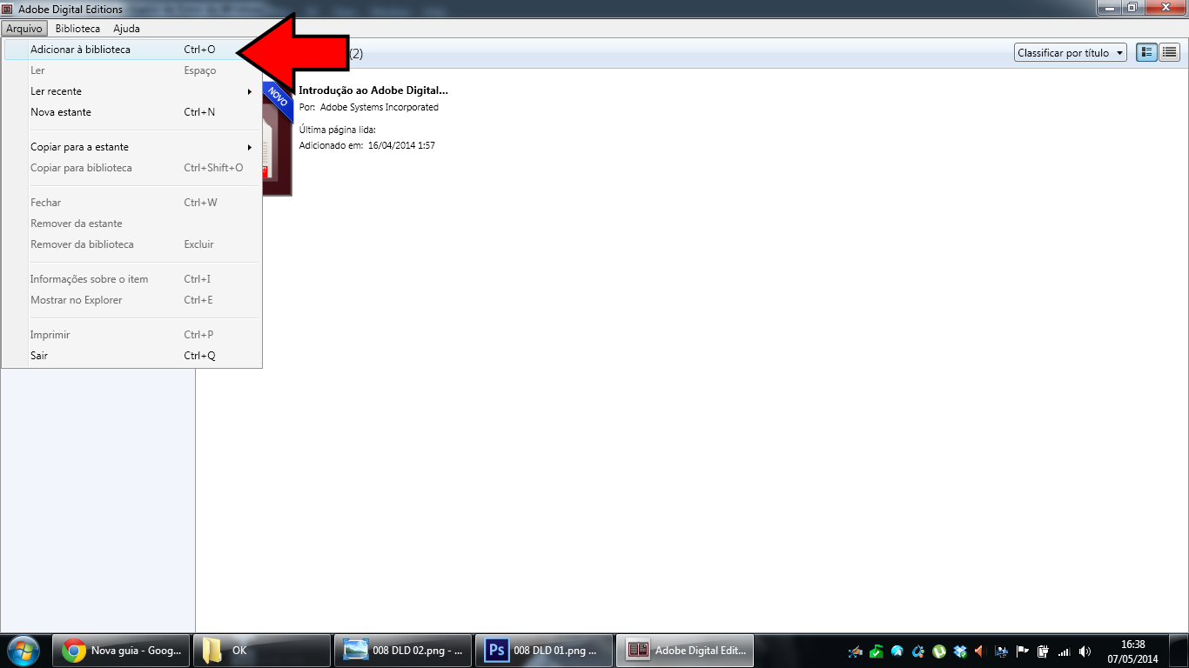Open the Windows Start button
The width and height of the screenshot is (1189, 668).
coord(23,651)
